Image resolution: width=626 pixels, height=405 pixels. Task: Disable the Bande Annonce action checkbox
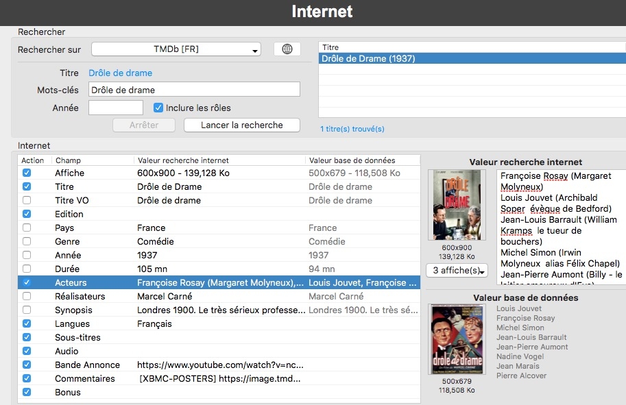[x=27, y=365]
